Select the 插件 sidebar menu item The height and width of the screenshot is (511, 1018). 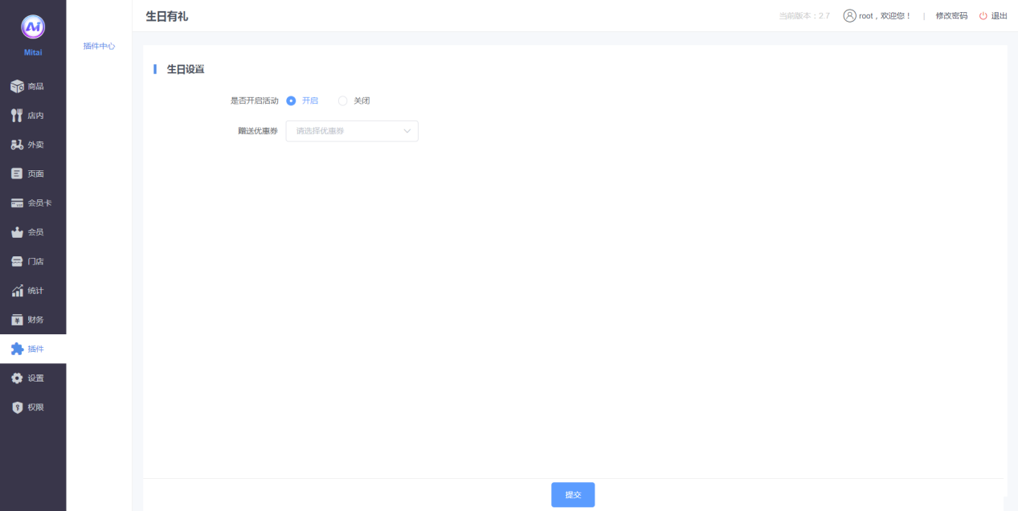tap(33, 349)
